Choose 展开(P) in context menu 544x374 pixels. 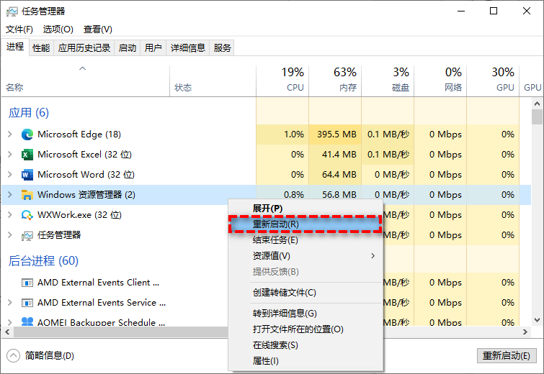coord(306,209)
